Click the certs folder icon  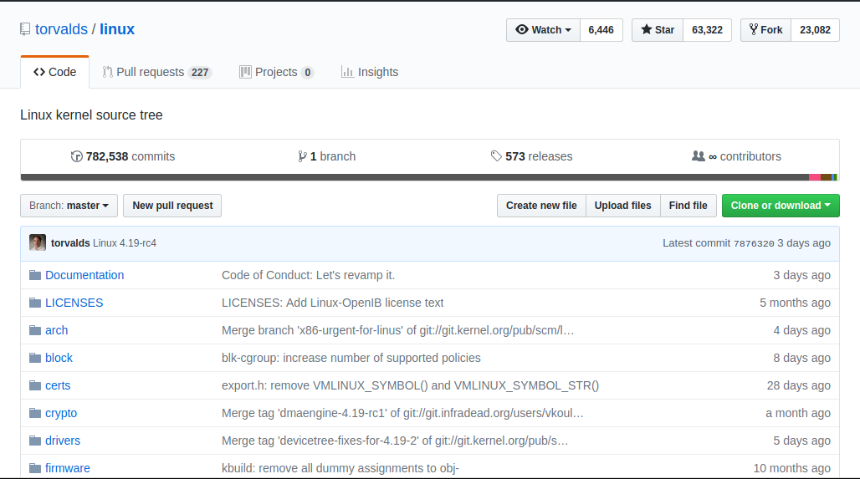35,385
